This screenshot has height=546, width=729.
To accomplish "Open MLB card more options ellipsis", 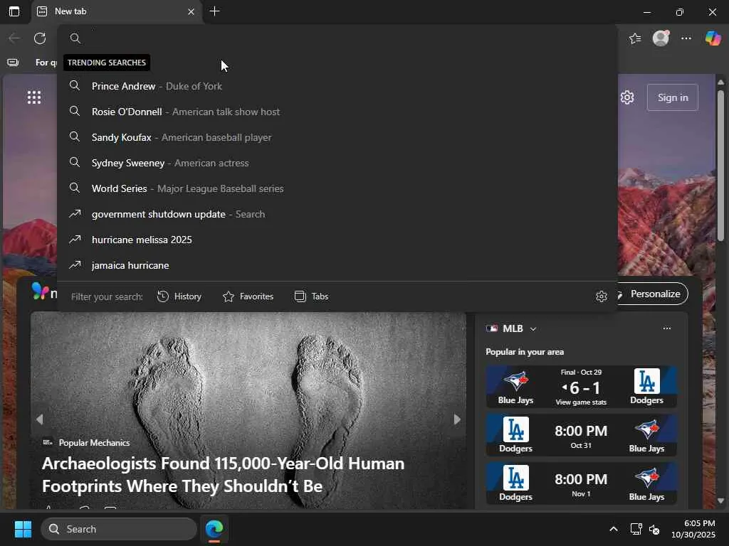I will click(666, 328).
